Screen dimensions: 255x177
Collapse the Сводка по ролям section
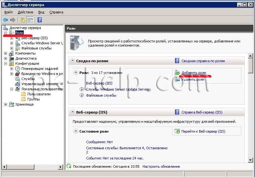[73, 61]
